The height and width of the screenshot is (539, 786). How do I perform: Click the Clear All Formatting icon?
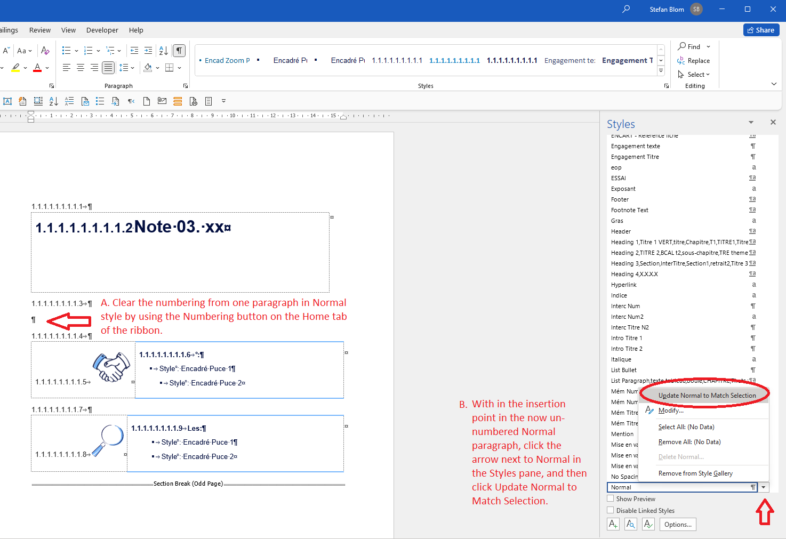coord(45,51)
